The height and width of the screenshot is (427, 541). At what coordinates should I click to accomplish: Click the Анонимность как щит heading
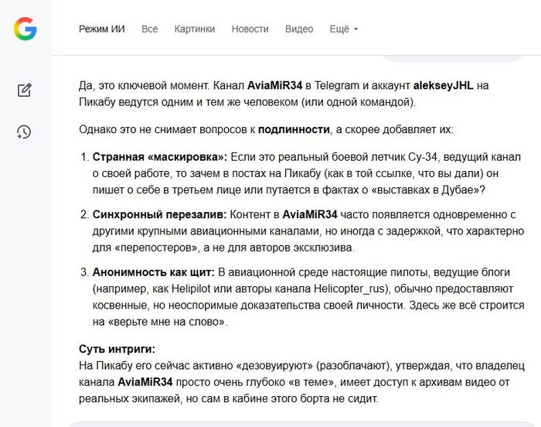pos(154,273)
